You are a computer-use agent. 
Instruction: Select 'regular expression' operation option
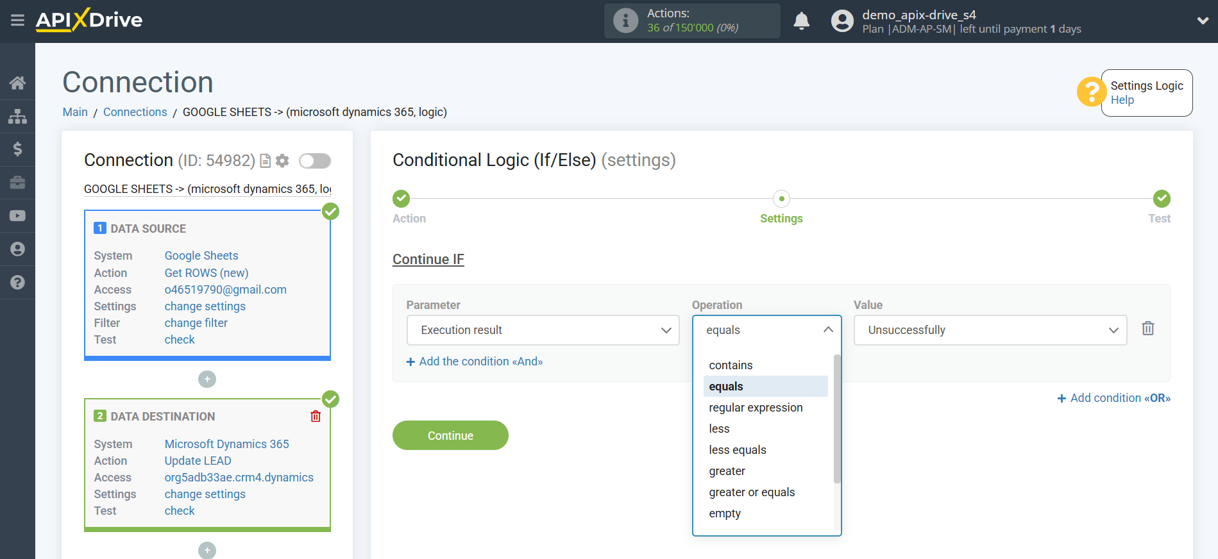(766, 408)
